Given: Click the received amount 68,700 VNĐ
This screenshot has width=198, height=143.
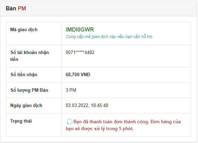Looking at the screenshot, I should (78, 74).
